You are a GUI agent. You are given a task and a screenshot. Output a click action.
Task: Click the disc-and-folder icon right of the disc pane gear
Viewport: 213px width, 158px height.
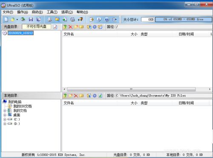[x=100, y=27]
